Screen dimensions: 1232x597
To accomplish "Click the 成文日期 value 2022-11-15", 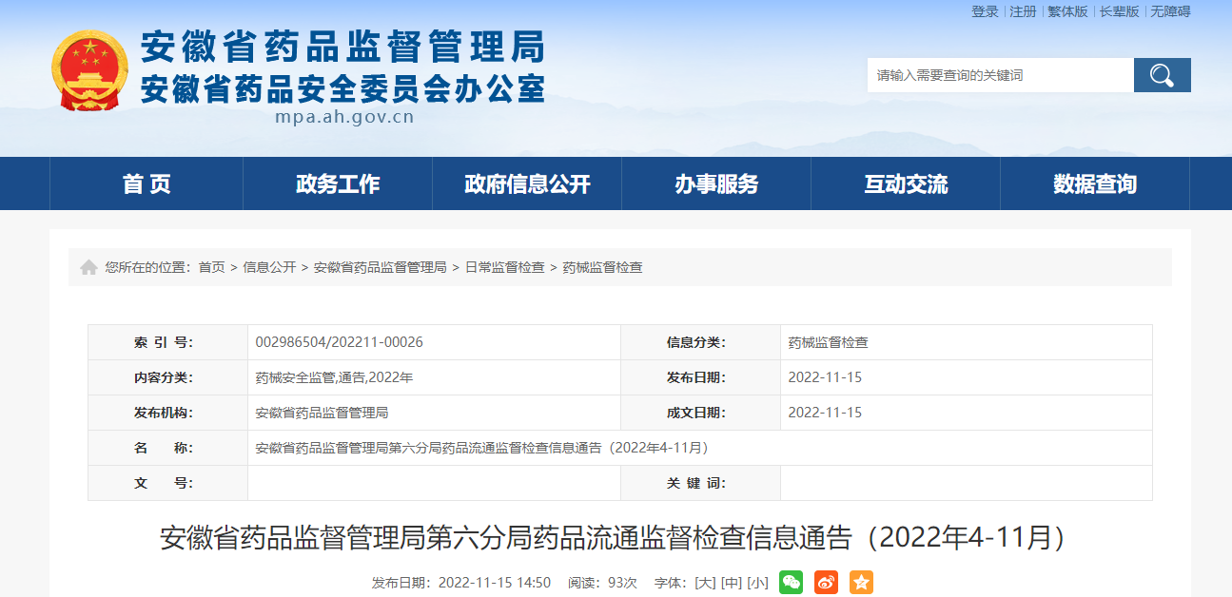I will click(x=825, y=413).
